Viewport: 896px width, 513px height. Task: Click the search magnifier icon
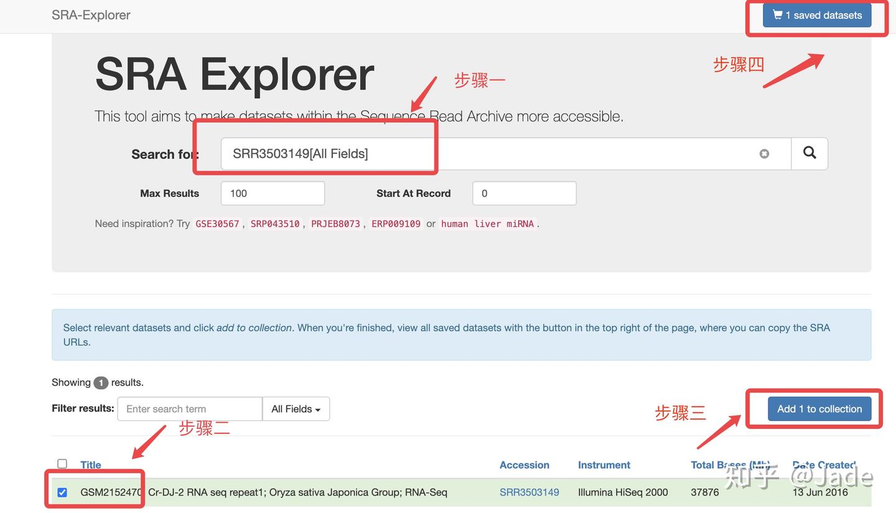(809, 153)
